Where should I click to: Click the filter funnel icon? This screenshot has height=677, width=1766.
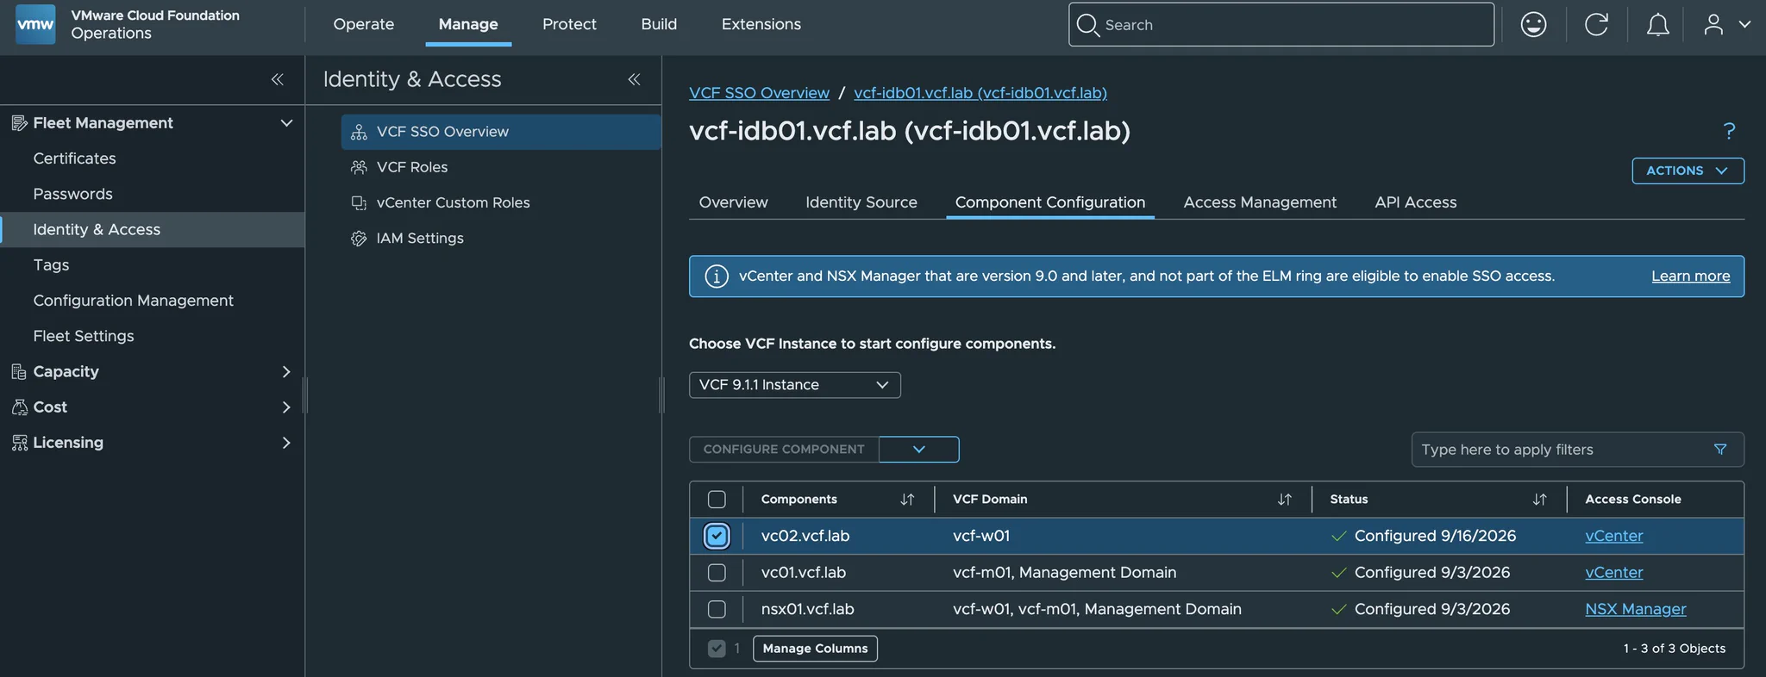(x=1720, y=450)
